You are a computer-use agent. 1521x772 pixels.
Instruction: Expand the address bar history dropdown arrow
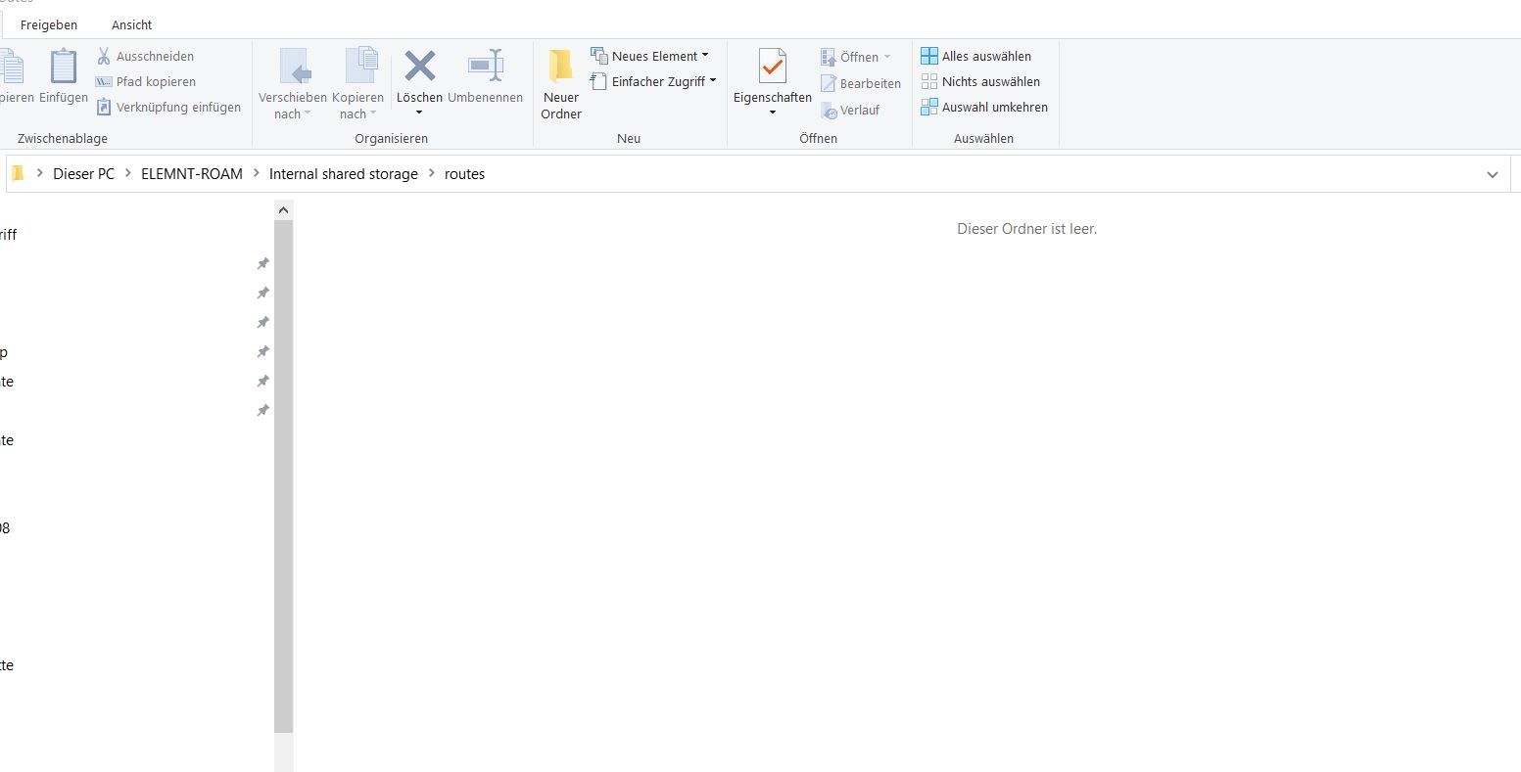[x=1492, y=174]
